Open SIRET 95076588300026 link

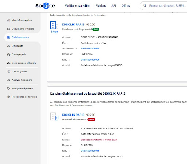[x=90, y=60]
